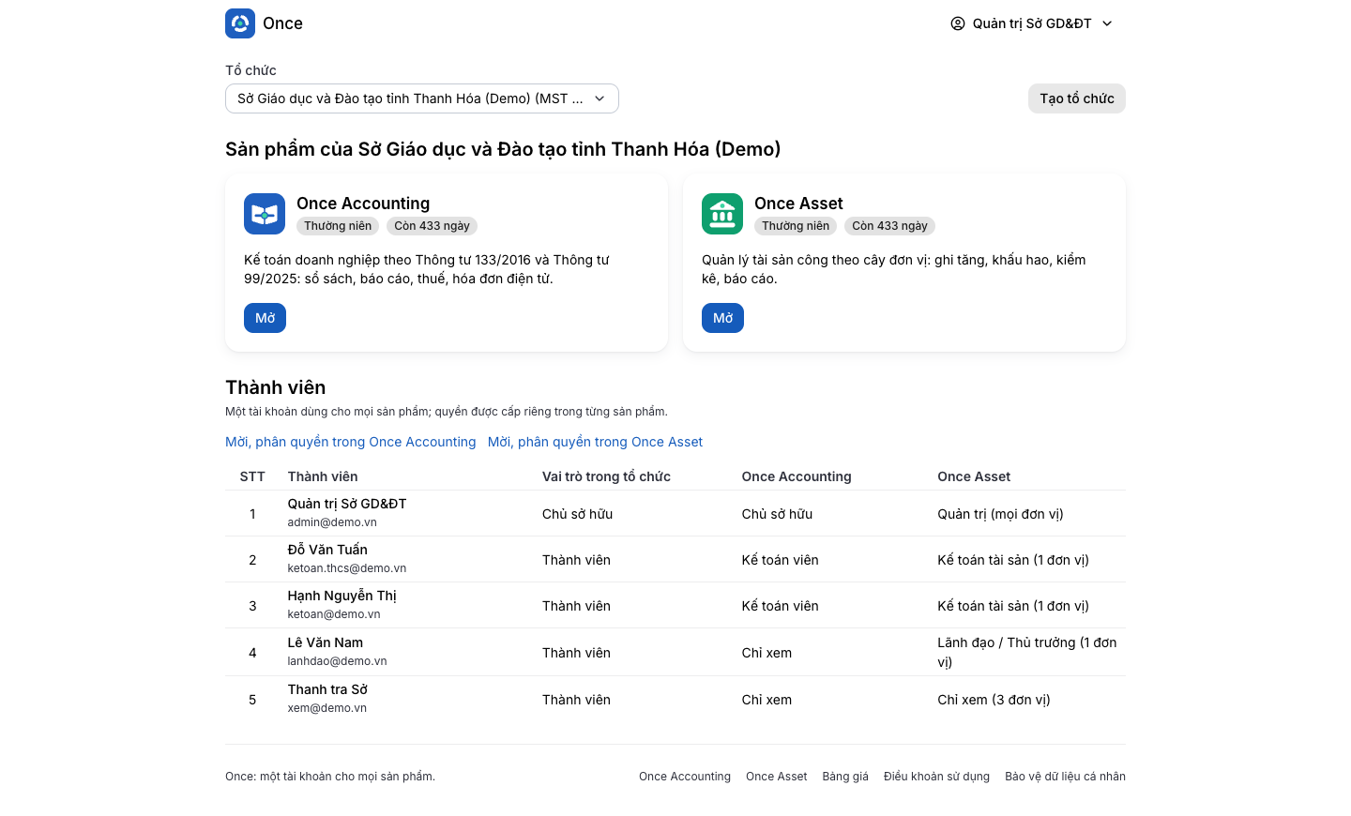Open Bảo vệ dữ liệu cá nhân link
The image size is (1351, 816).
pos(1065,777)
